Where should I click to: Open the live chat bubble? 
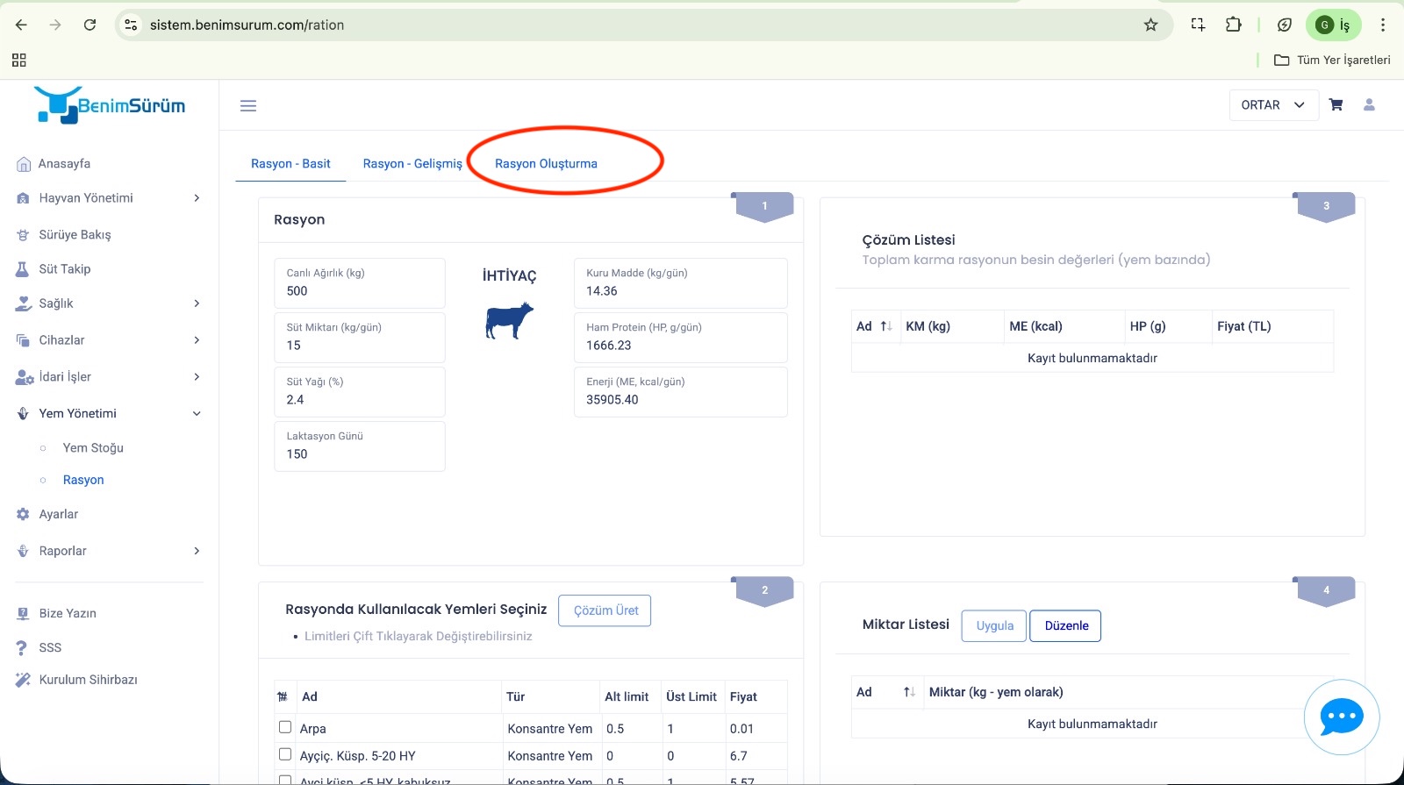1342,717
